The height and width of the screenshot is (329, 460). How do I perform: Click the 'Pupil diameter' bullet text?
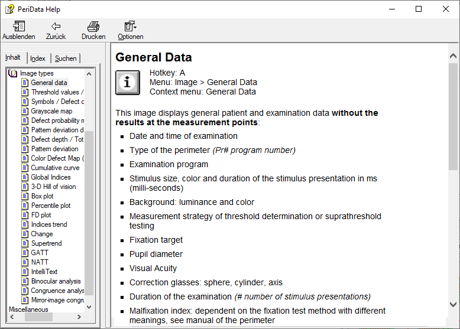click(x=156, y=254)
